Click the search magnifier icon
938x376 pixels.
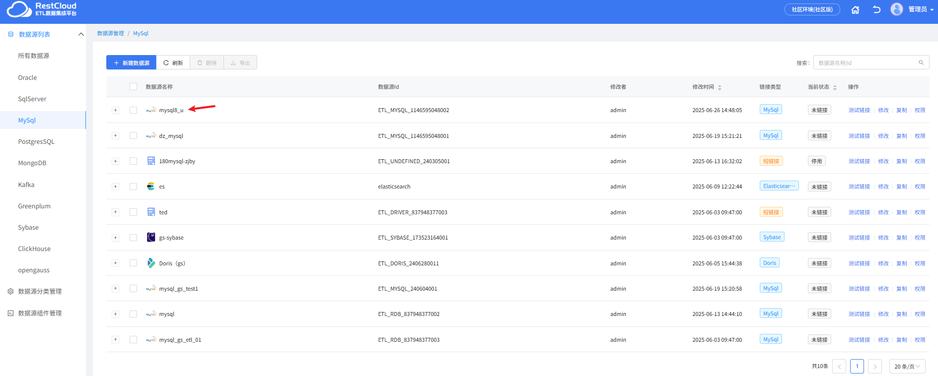click(x=921, y=63)
